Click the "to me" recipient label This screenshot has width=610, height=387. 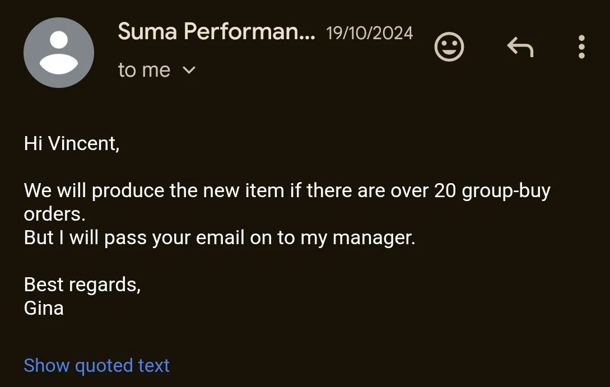click(x=144, y=71)
